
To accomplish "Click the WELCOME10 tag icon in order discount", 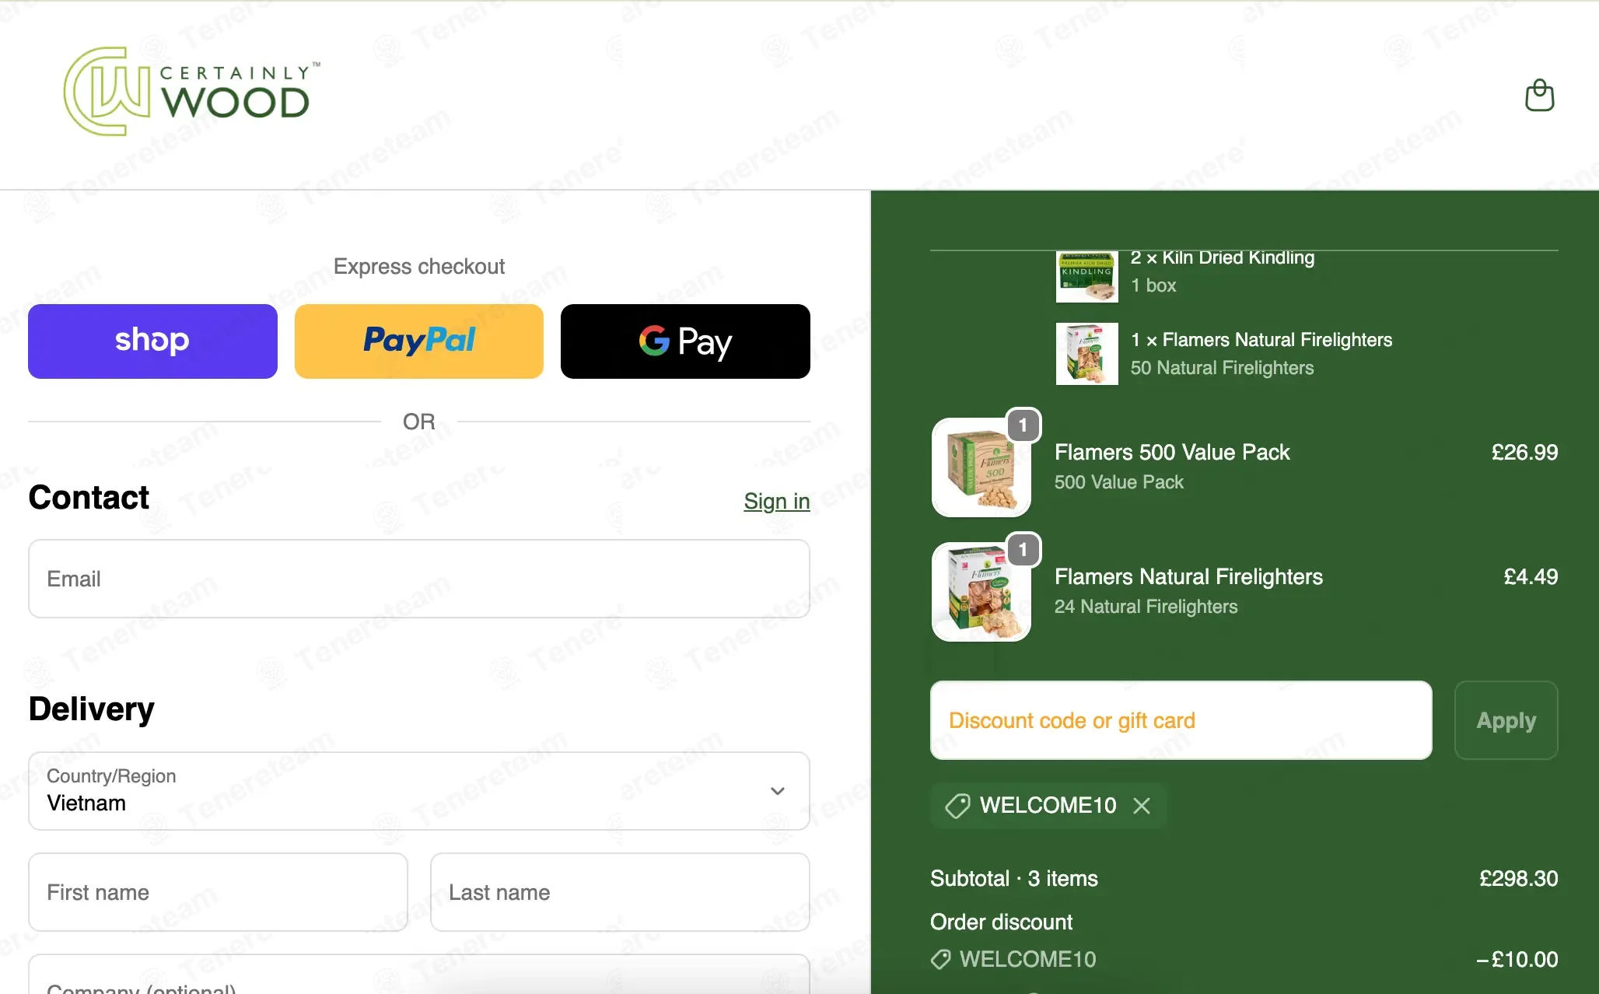I will tap(940, 960).
